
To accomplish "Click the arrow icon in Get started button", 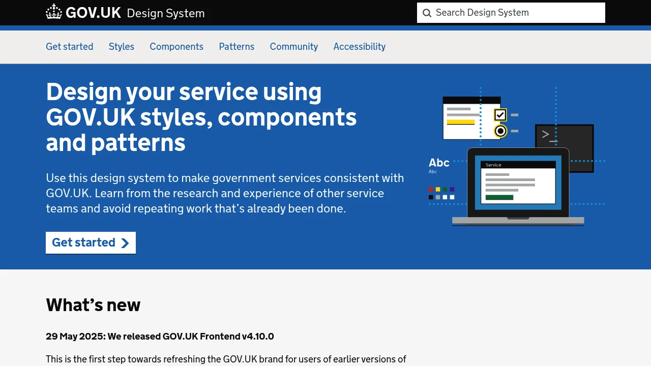I will pyautogui.click(x=125, y=243).
